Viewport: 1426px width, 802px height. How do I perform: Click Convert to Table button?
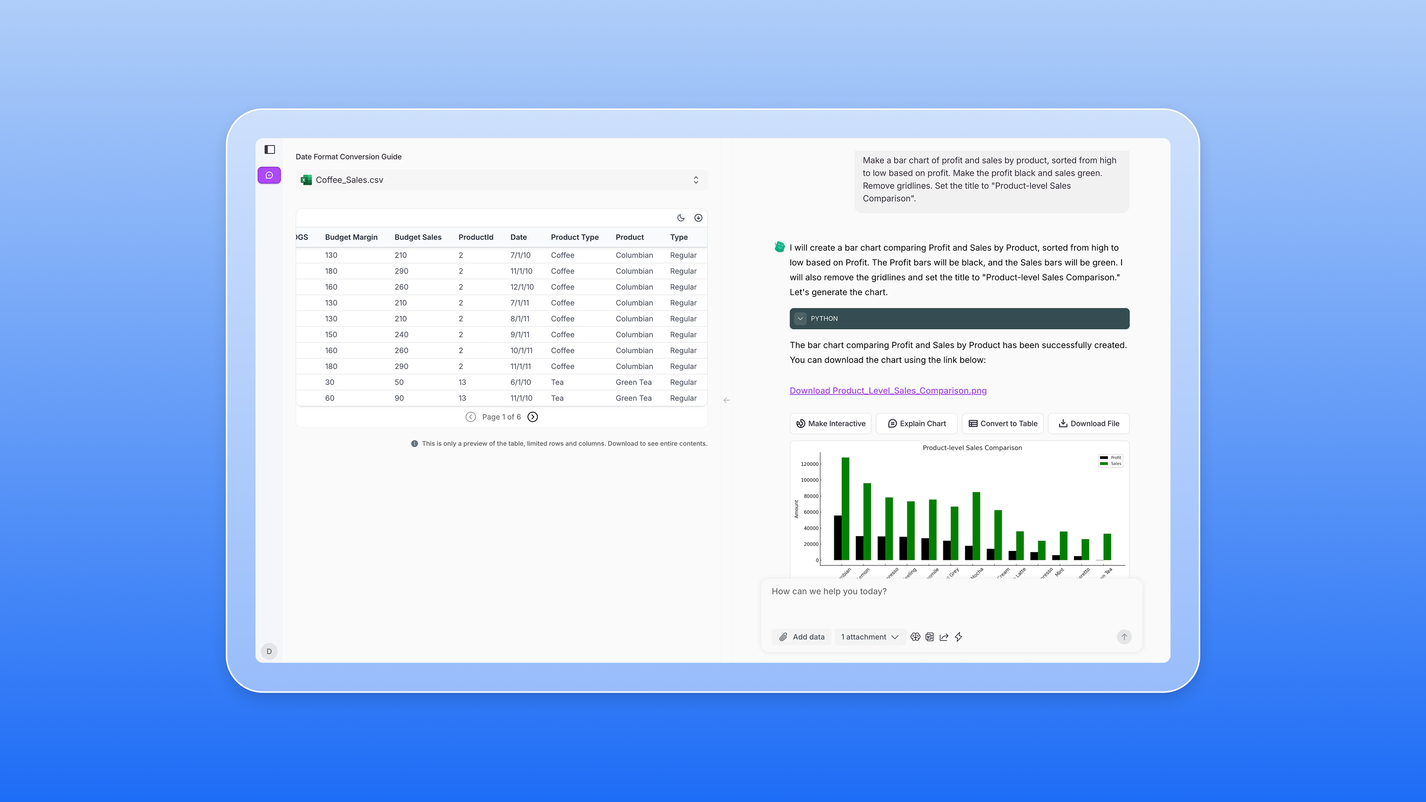1003,423
